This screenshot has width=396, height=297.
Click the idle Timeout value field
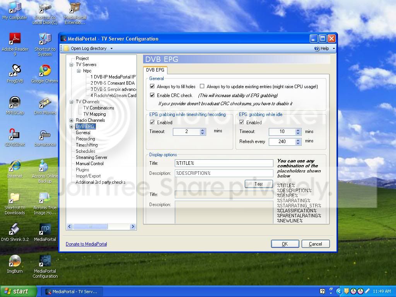(282, 131)
